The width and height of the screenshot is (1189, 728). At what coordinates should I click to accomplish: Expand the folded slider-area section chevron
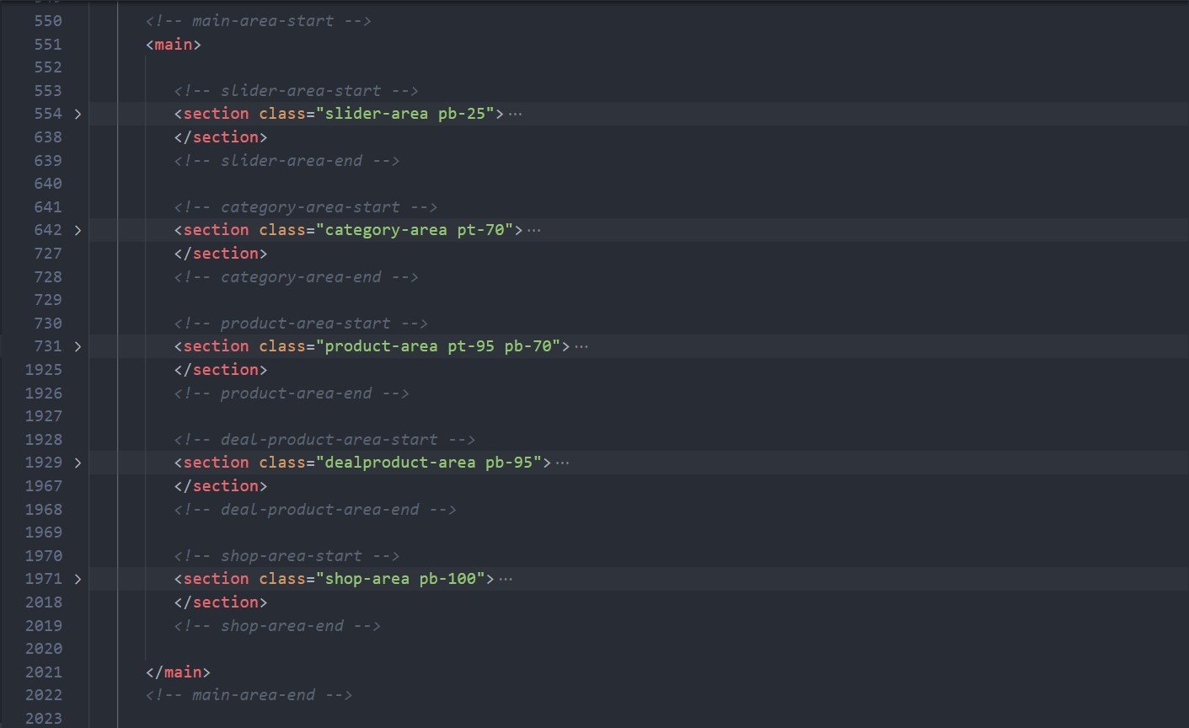(x=78, y=114)
